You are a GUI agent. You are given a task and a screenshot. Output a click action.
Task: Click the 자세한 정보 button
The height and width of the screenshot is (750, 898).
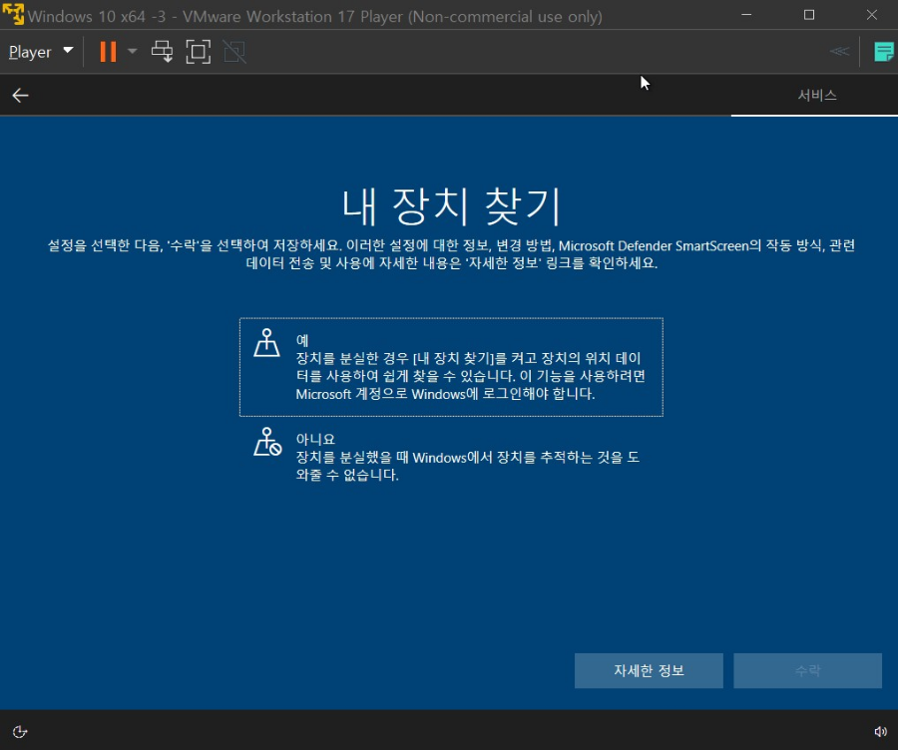(x=649, y=670)
